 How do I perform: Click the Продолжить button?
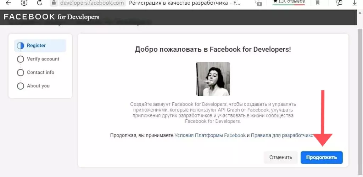click(322, 158)
